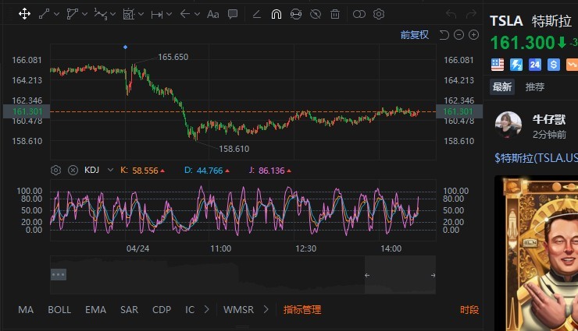578x331 pixels.
Task: Grab left handle of range navigator
Action: tap(367, 275)
